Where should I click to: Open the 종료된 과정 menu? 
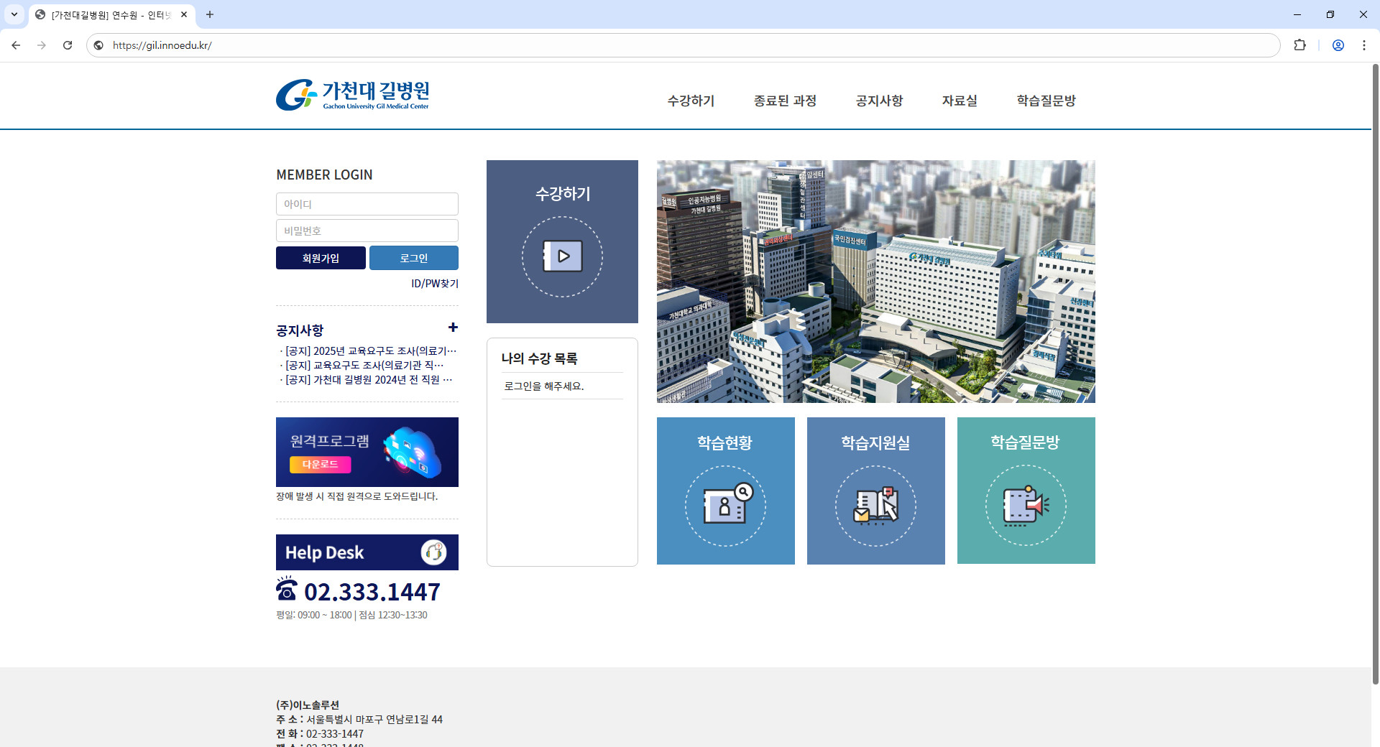tap(785, 101)
